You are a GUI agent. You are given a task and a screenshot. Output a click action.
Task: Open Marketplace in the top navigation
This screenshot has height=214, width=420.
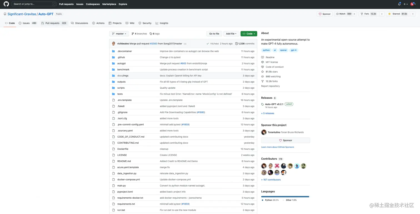[109, 4]
